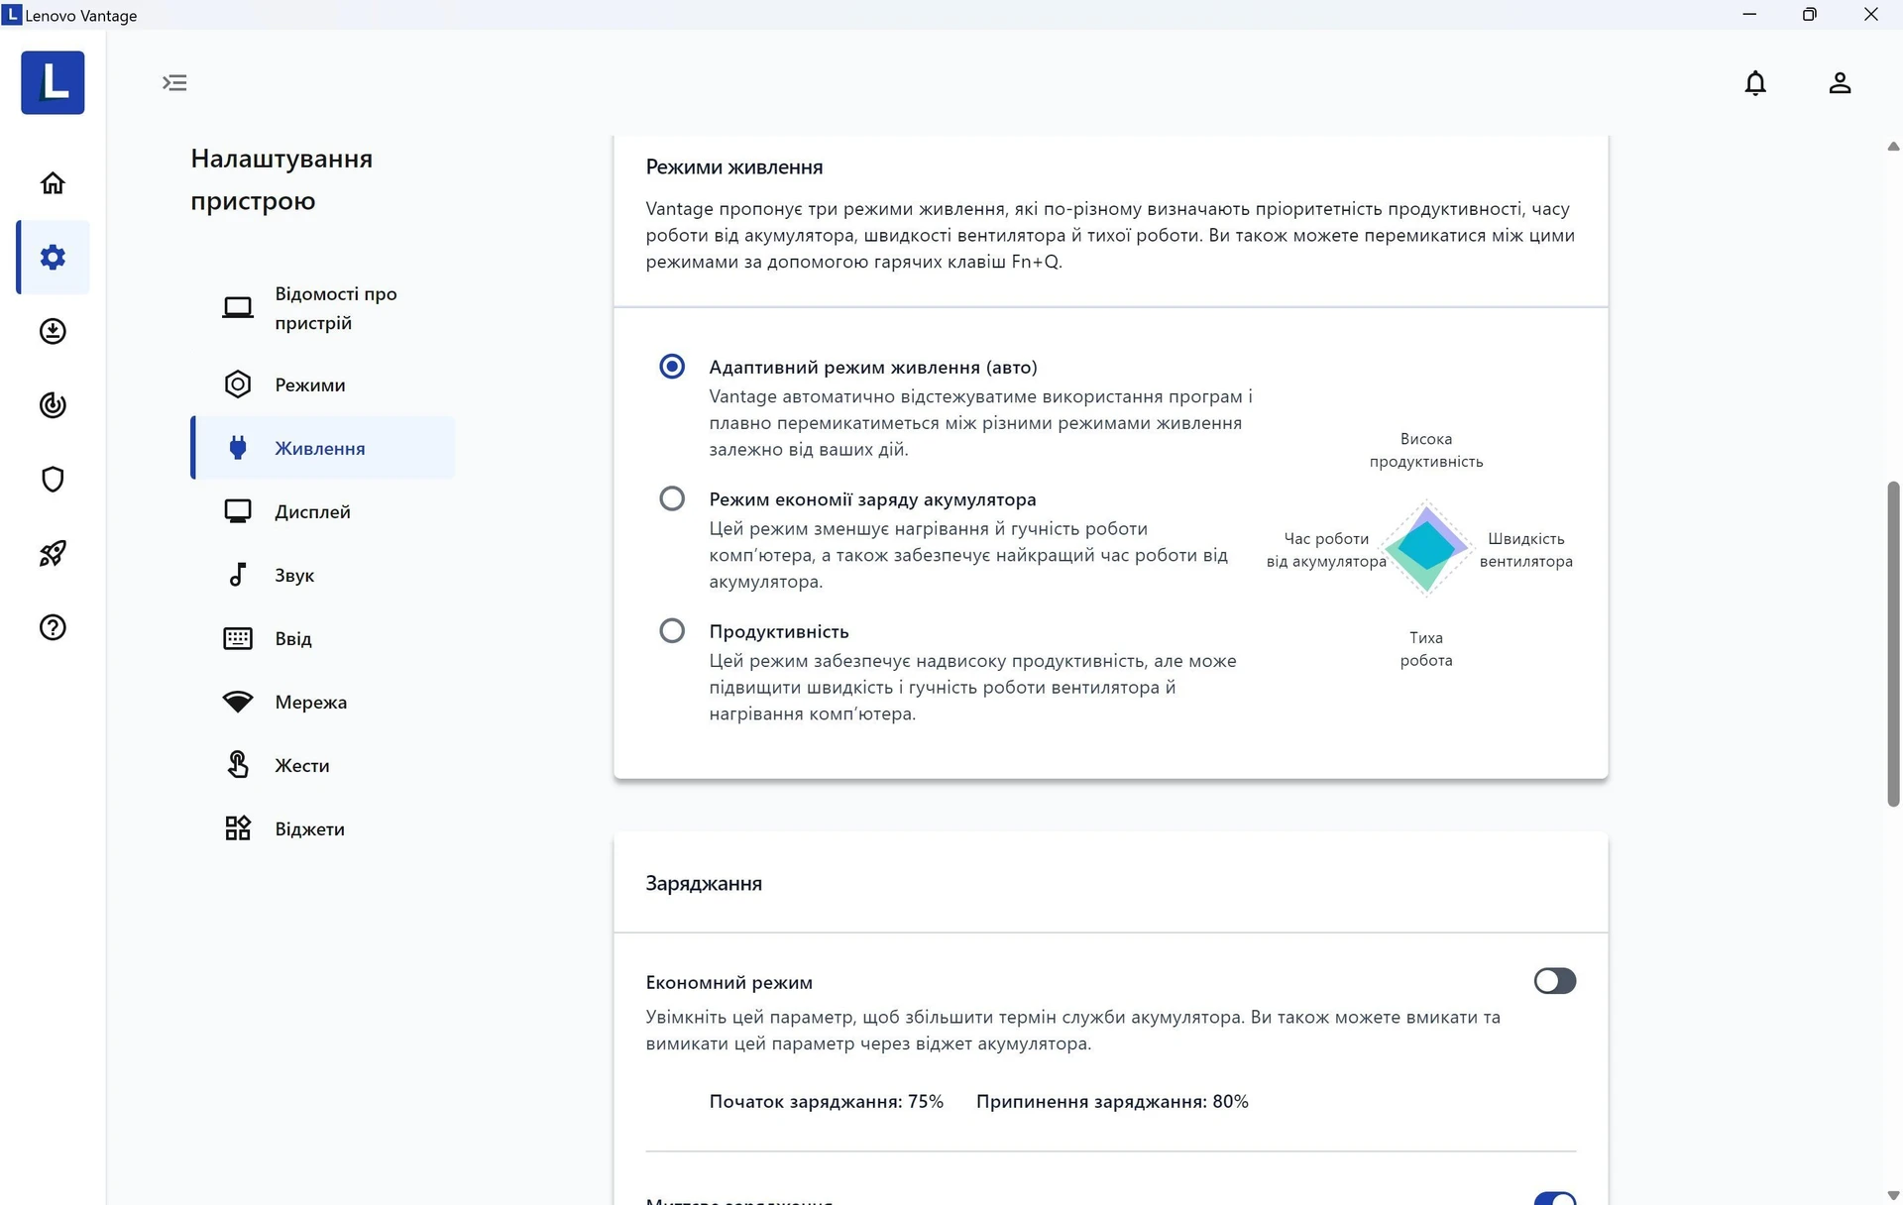Click the Заряджання section heading
Screen dimensions: 1903x1205
coord(704,884)
